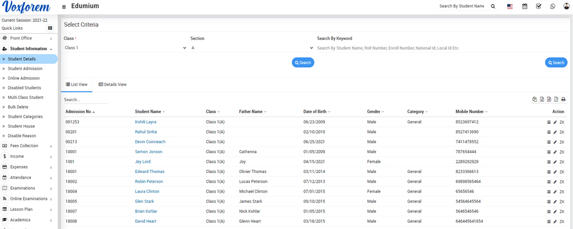Expand the Examinations sidebar menu
The width and height of the screenshot is (573, 229).
(29, 188)
